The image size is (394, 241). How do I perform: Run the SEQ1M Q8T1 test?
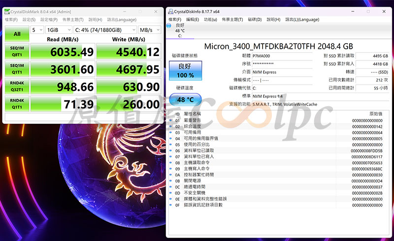coord(17,51)
